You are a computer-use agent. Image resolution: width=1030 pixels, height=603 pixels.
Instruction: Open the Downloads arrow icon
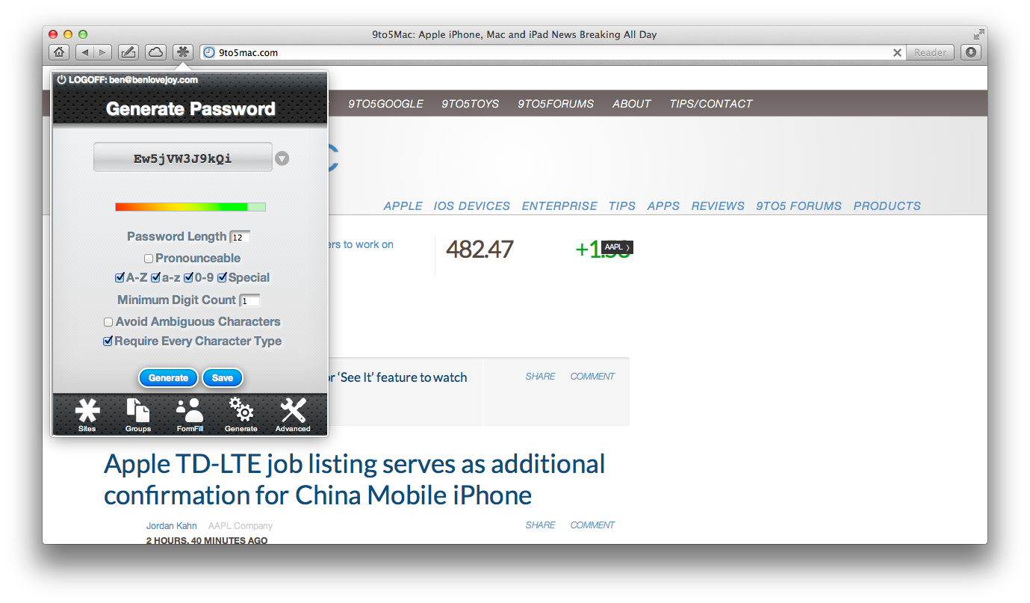[x=970, y=52]
